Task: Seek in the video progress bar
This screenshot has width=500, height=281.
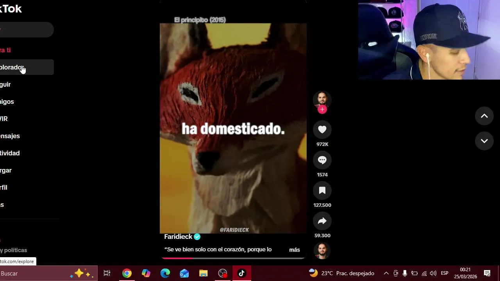Action: (233, 258)
